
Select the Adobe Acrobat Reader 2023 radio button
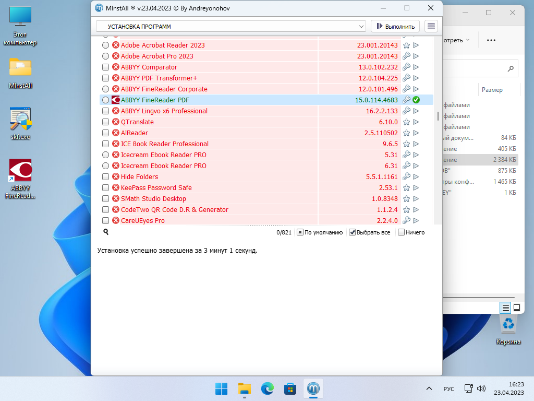pyautogui.click(x=105, y=45)
